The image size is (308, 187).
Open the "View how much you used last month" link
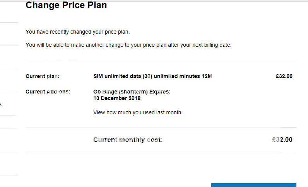coord(138,112)
